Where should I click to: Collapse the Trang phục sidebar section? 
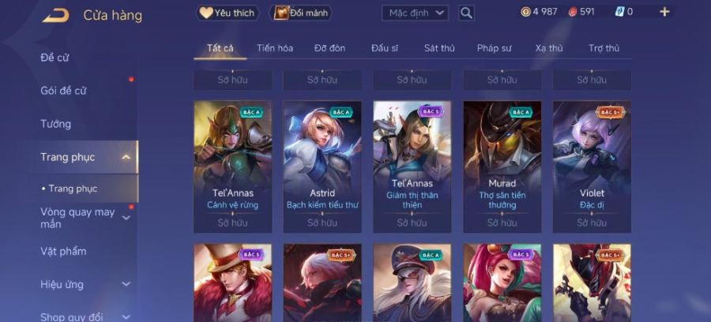[126, 157]
